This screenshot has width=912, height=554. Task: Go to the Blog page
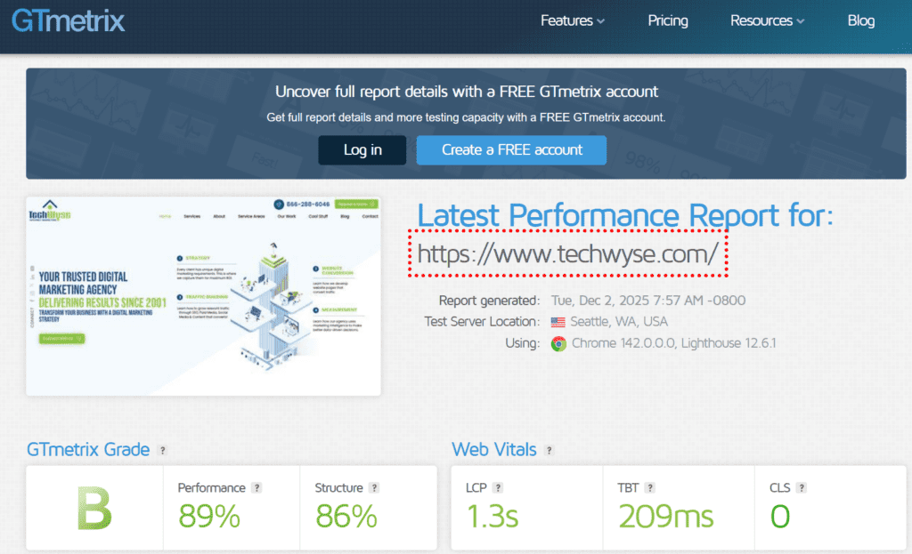point(861,20)
